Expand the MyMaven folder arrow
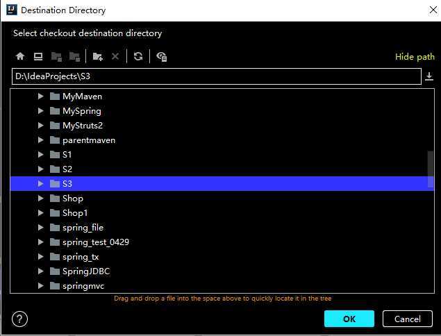The height and width of the screenshot is (336, 441). [x=40, y=96]
